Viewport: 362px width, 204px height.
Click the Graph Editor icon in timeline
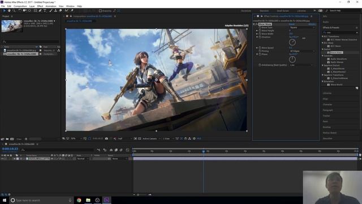(x=127, y=150)
